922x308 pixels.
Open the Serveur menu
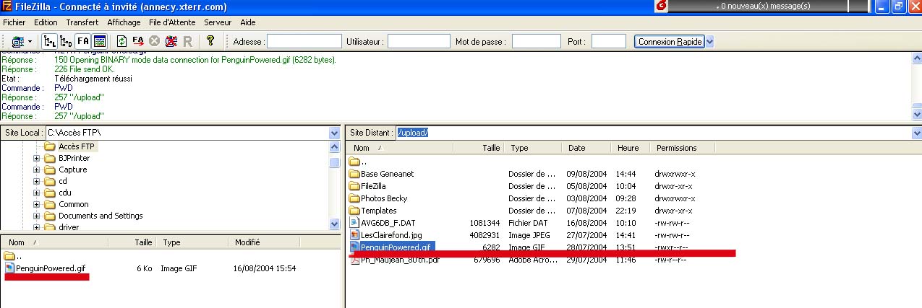click(218, 22)
